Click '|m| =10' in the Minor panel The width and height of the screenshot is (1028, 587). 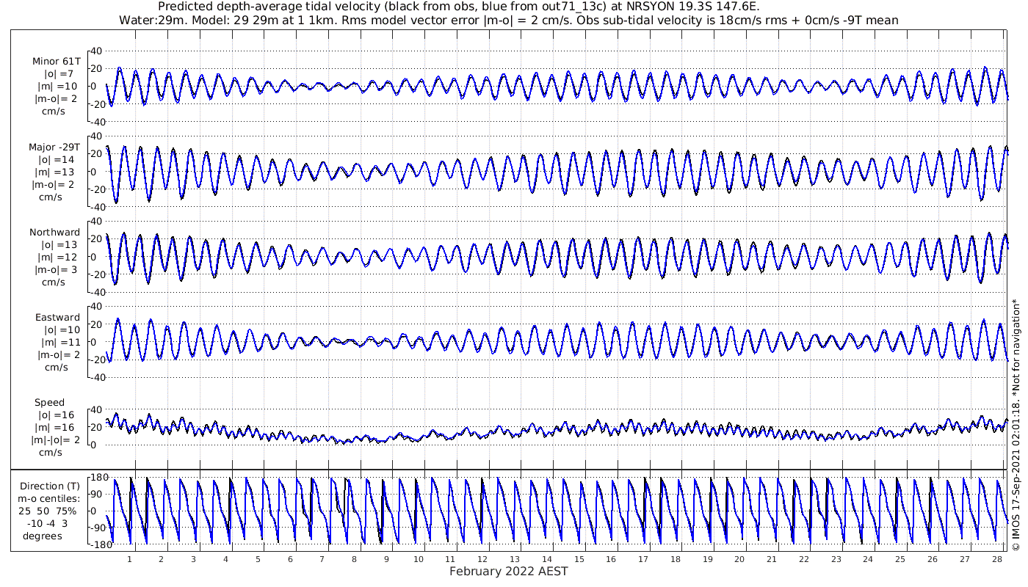(x=57, y=87)
